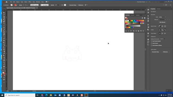
Task: Click the Search Adobe Help field
Action: [x=156, y=2]
